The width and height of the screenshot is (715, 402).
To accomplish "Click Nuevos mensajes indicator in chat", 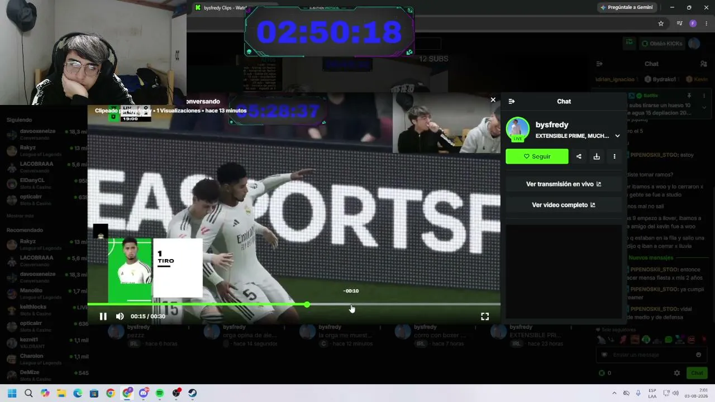I will pos(651,257).
